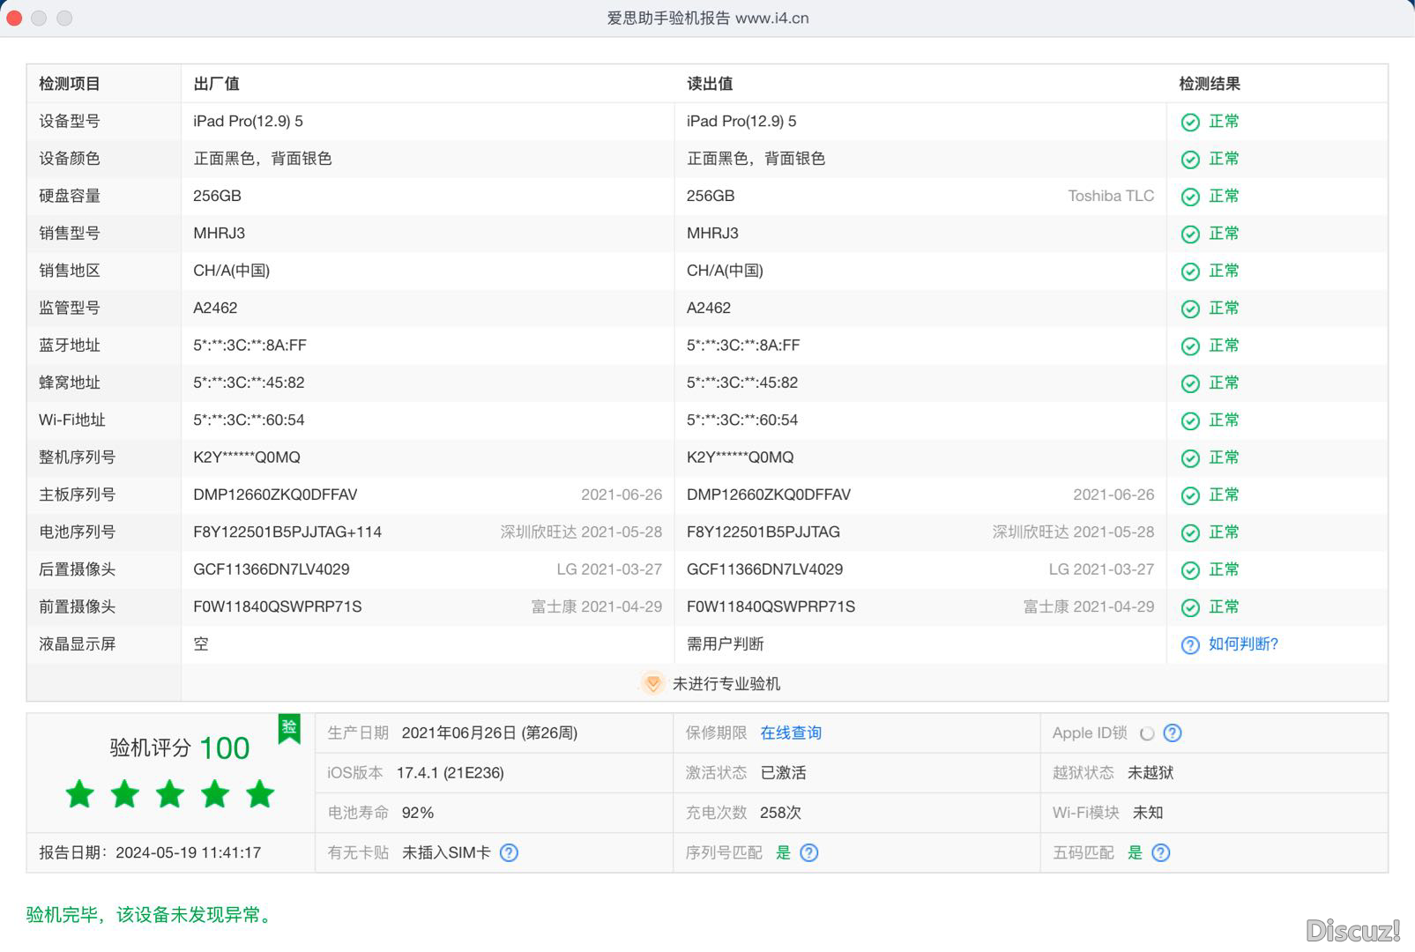Select factory value A2462
The image size is (1415, 952).
pos(215,308)
